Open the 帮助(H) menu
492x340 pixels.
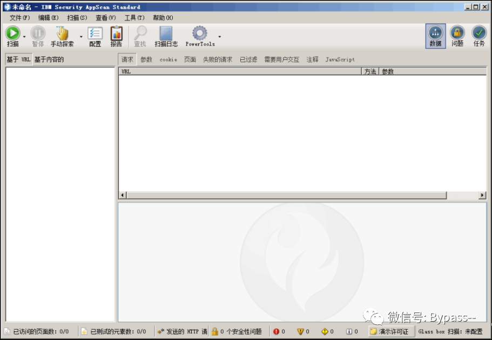[163, 18]
